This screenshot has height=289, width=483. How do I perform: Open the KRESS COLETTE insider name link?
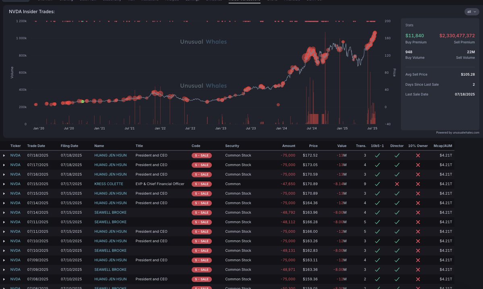tap(109, 184)
